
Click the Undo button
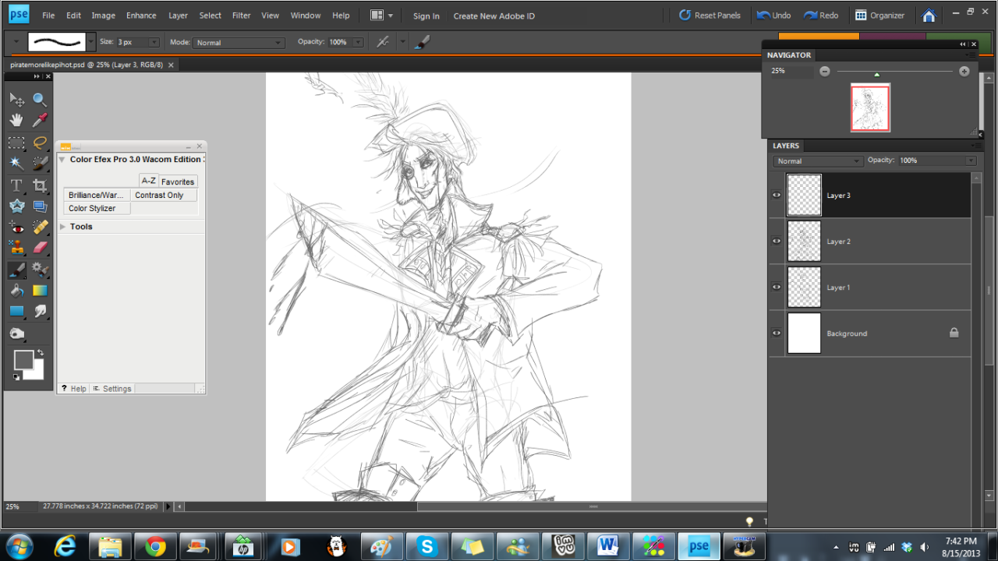(x=773, y=16)
